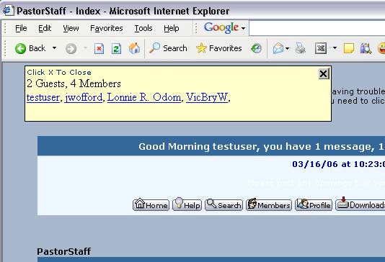Open Lonnie R. Odom profile link
Image resolution: width=385 pixels, height=262 pixels.
pos(144,97)
